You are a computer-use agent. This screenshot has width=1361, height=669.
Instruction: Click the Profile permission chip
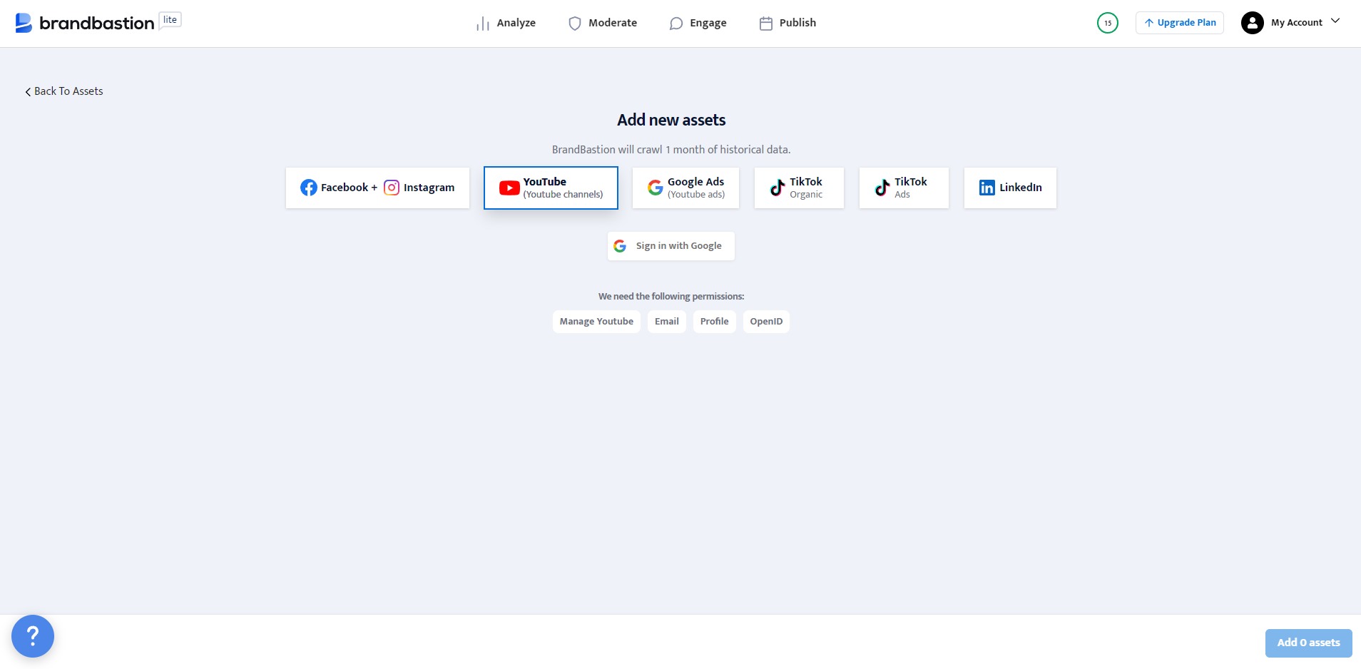click(714, 322)
